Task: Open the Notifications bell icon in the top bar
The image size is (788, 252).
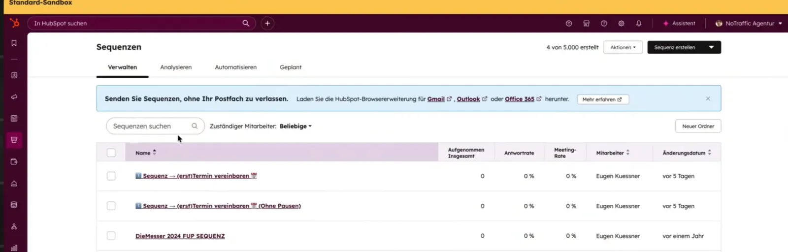Action: click(x=639, y=23)
